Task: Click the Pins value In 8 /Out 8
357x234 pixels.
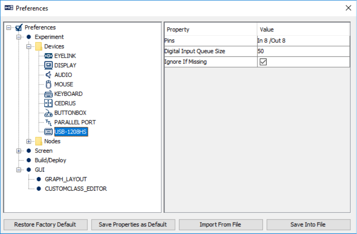Action: pyautogui.click(x=303, y=41)
